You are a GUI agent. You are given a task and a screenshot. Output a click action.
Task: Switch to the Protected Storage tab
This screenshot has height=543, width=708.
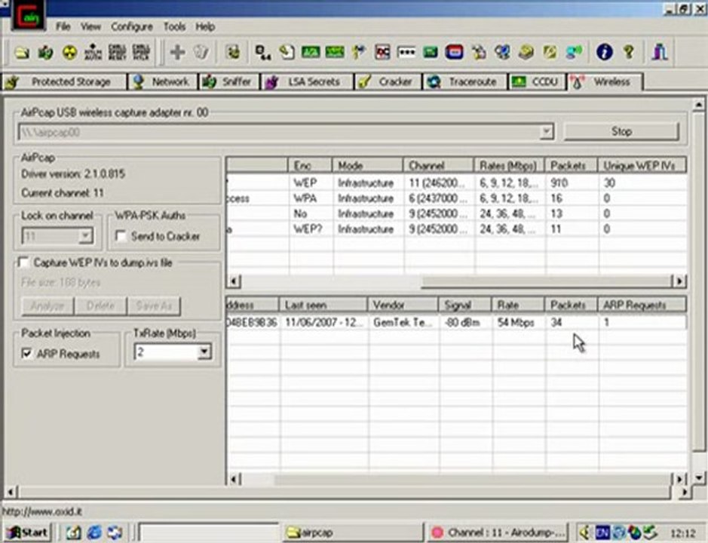(x=64, y=81)
